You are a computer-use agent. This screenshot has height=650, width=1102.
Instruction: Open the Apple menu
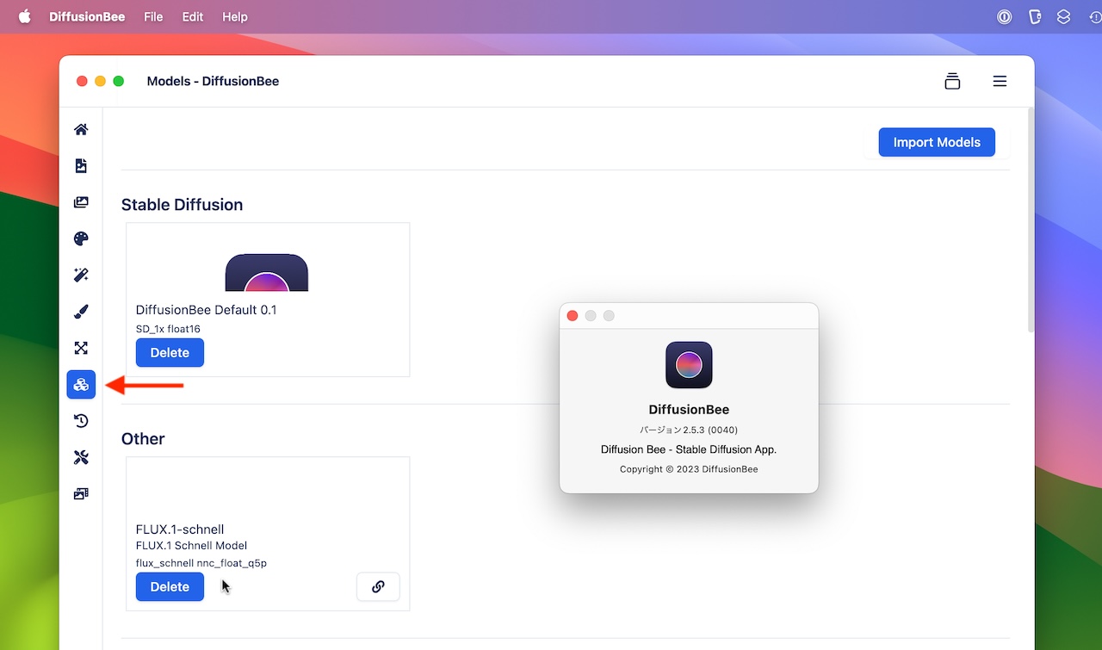[24, 16]
